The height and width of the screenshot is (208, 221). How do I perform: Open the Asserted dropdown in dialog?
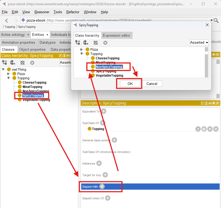click(x=199, y=42)
